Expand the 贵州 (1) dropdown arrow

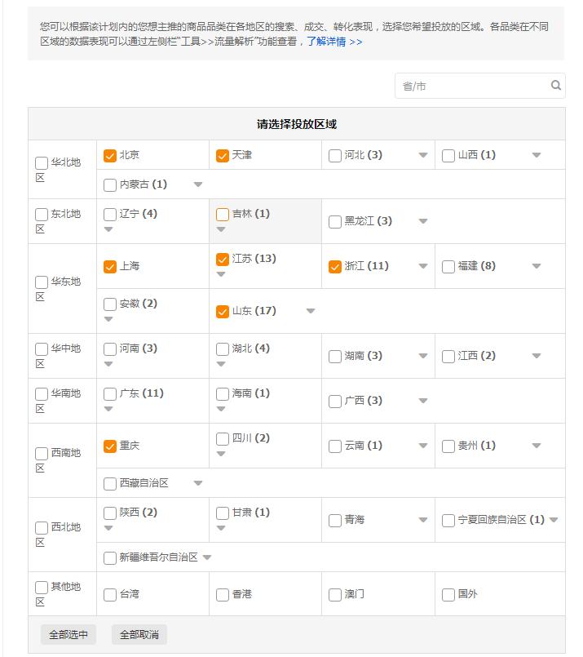537,446
